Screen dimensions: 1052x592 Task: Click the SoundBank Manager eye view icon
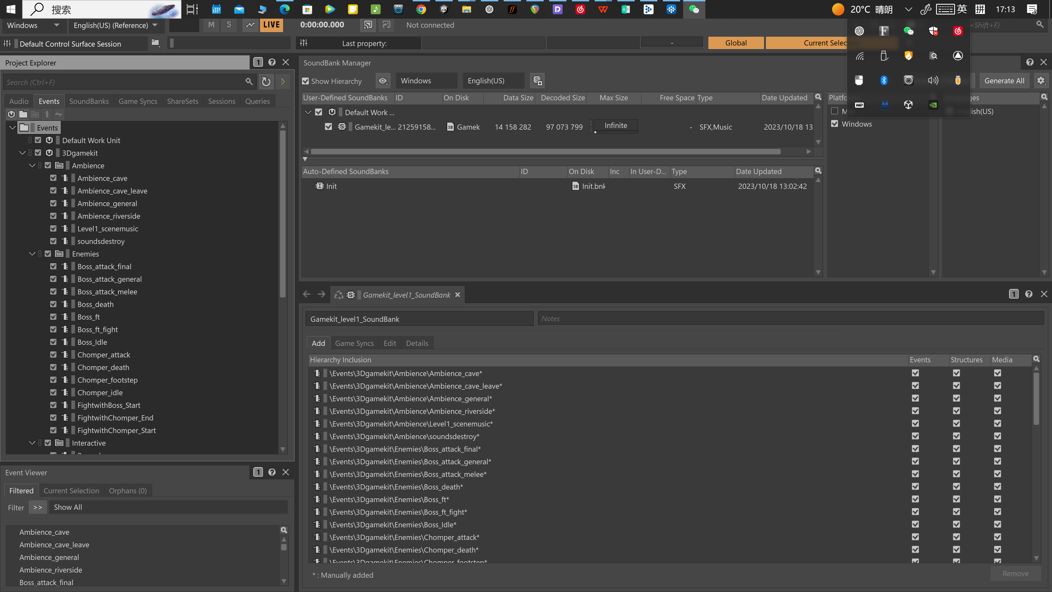click(383, 81)
